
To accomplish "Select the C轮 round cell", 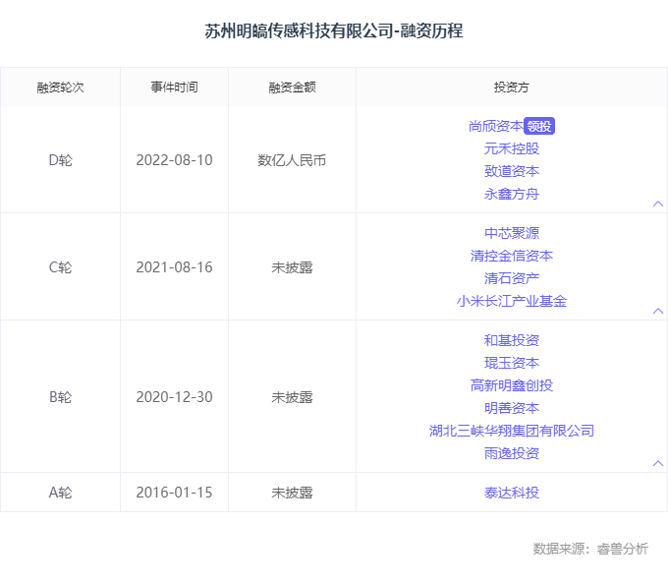I will [x=60, y=267].
